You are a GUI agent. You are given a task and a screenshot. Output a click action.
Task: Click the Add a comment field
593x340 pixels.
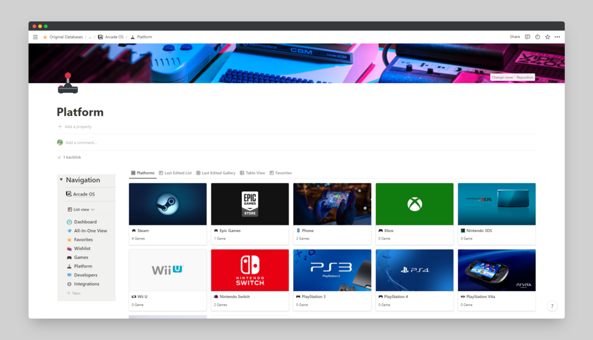pyautogui.click(x=81, y=143)
